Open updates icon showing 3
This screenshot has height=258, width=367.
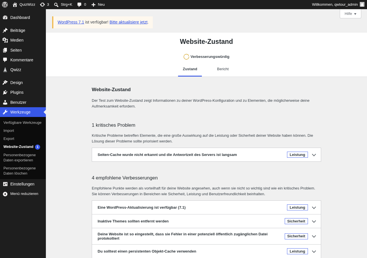tap(42, 5)
